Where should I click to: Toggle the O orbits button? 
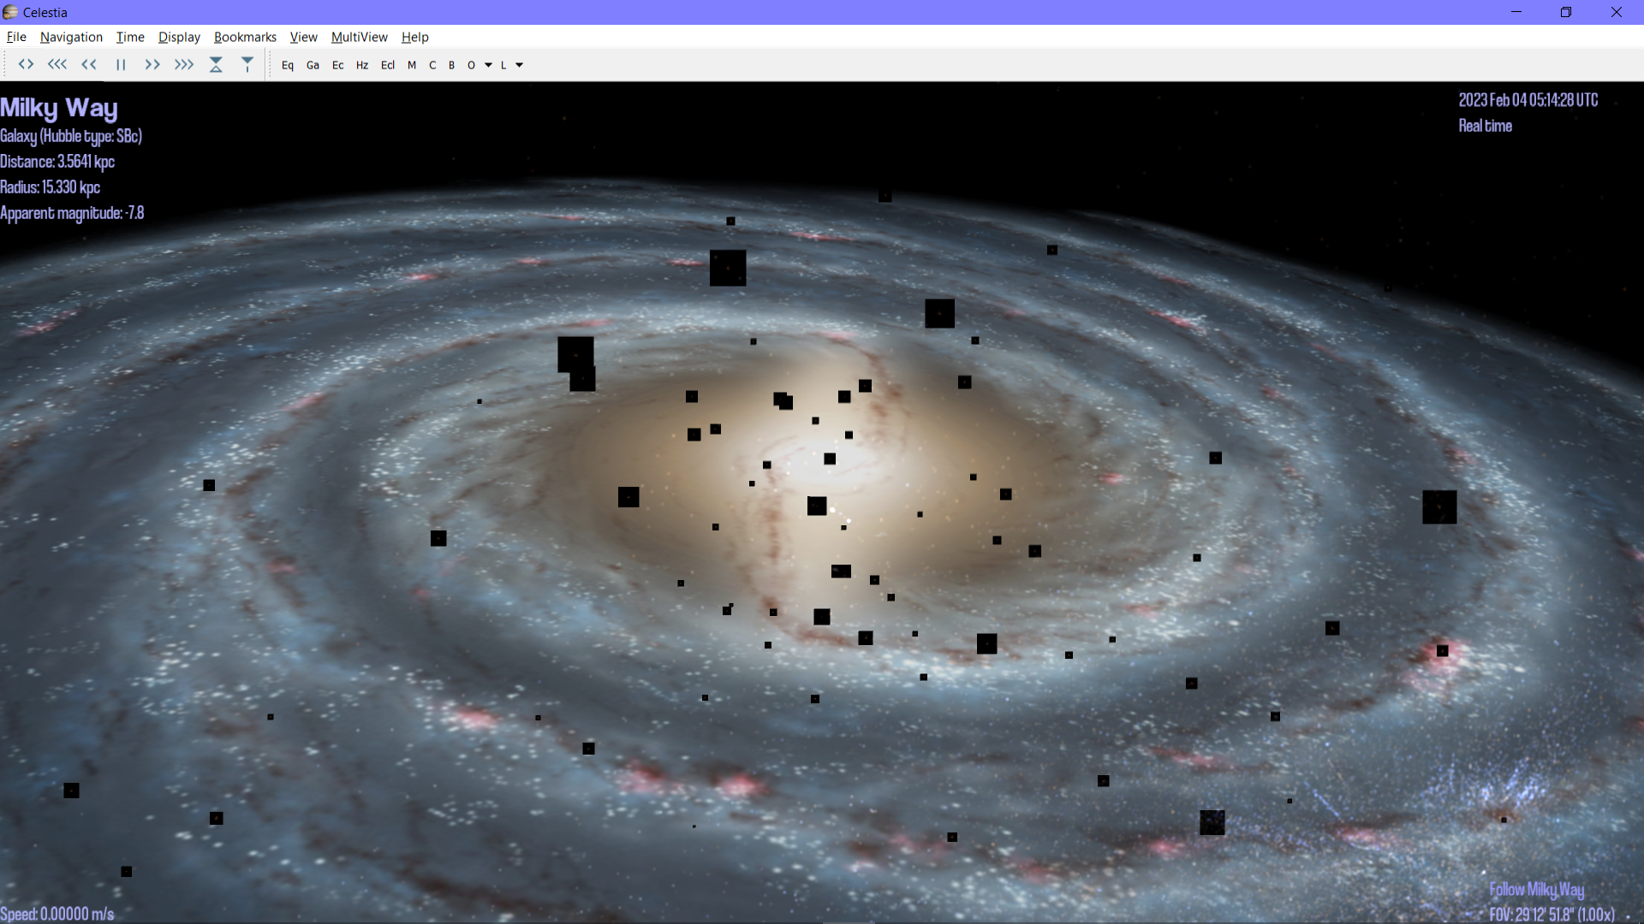pyautogui.click(x=471, y=65)
